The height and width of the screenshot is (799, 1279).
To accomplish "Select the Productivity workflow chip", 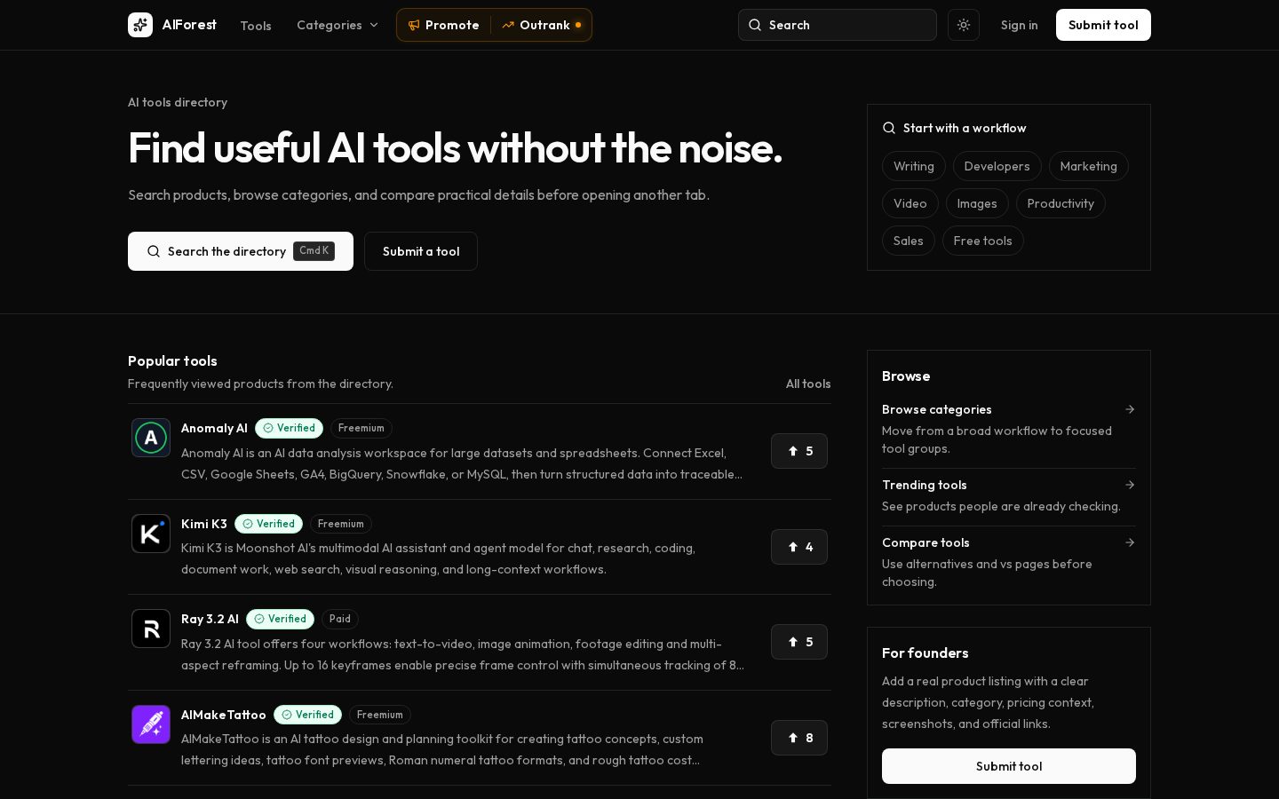I will click(x=1061, y=203).
